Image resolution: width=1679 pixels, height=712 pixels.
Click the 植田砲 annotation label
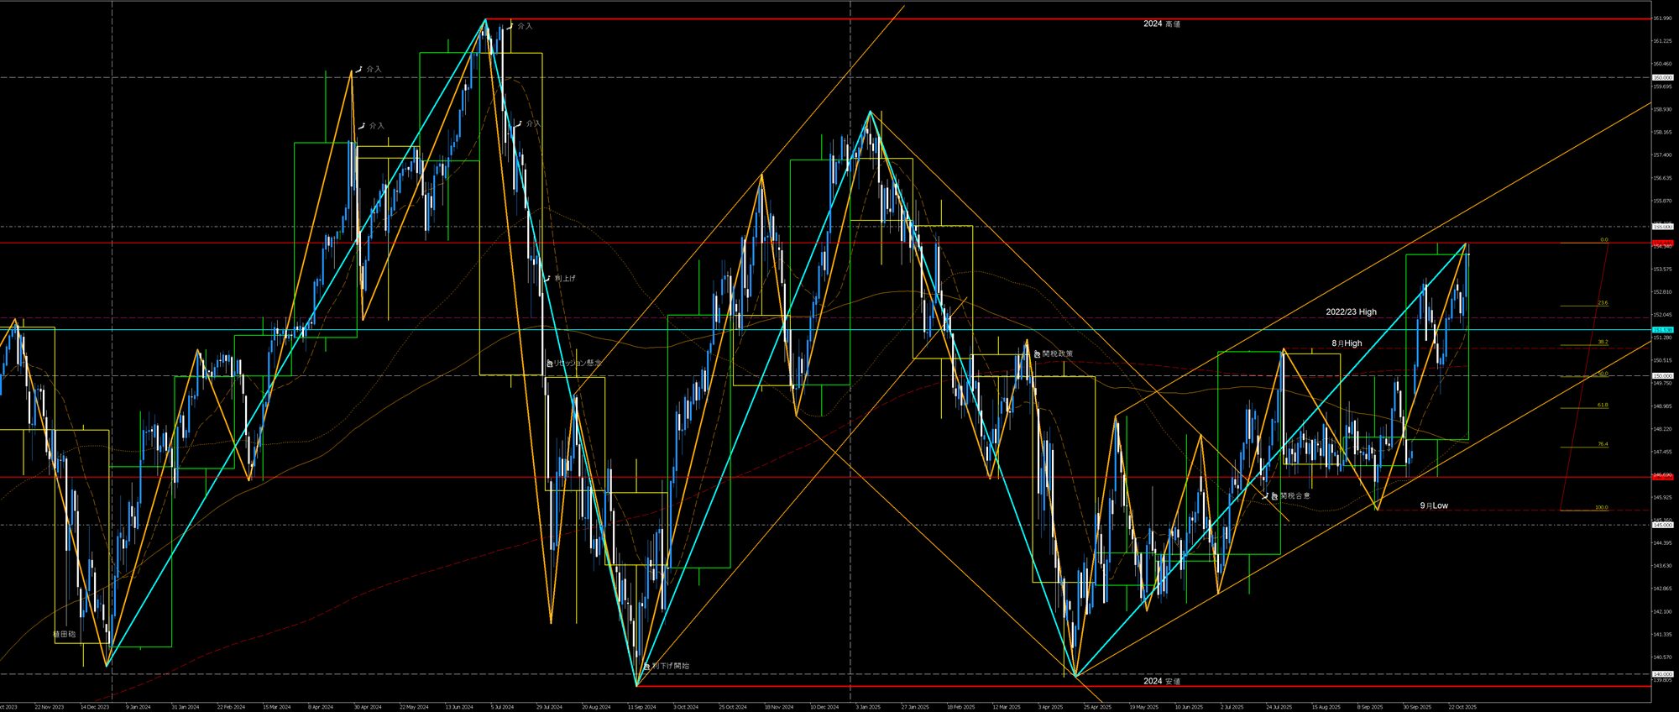(x=64, y=635)
